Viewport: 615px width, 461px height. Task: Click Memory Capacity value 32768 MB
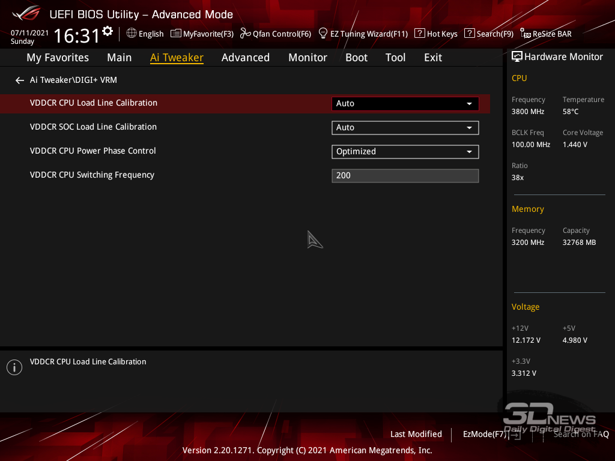(579, 243)
